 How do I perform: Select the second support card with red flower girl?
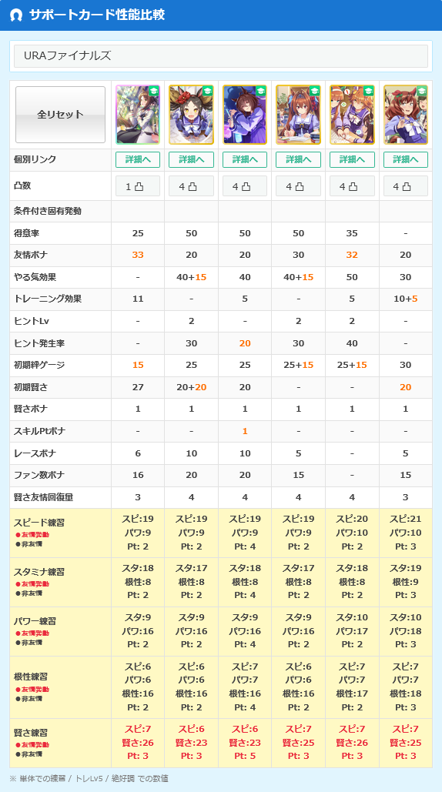coord(192,115)
